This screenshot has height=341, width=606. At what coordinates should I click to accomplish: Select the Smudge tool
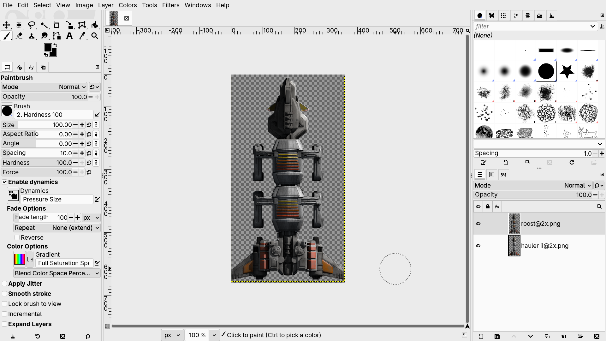[44, 36]
